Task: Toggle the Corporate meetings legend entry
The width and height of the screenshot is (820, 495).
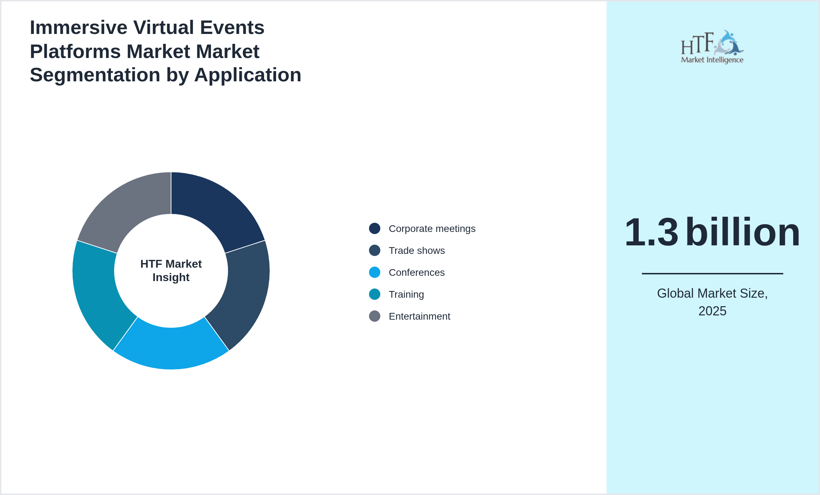Action: [x=432, y=228]
